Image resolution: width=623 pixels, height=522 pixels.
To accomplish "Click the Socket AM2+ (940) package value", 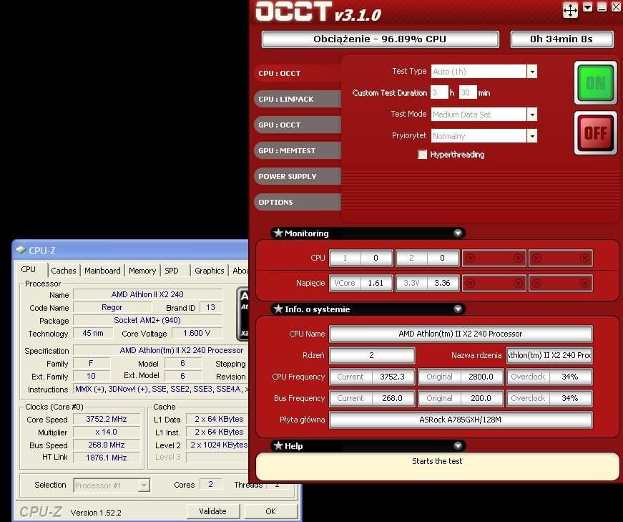I will click(x=147, y=320).
